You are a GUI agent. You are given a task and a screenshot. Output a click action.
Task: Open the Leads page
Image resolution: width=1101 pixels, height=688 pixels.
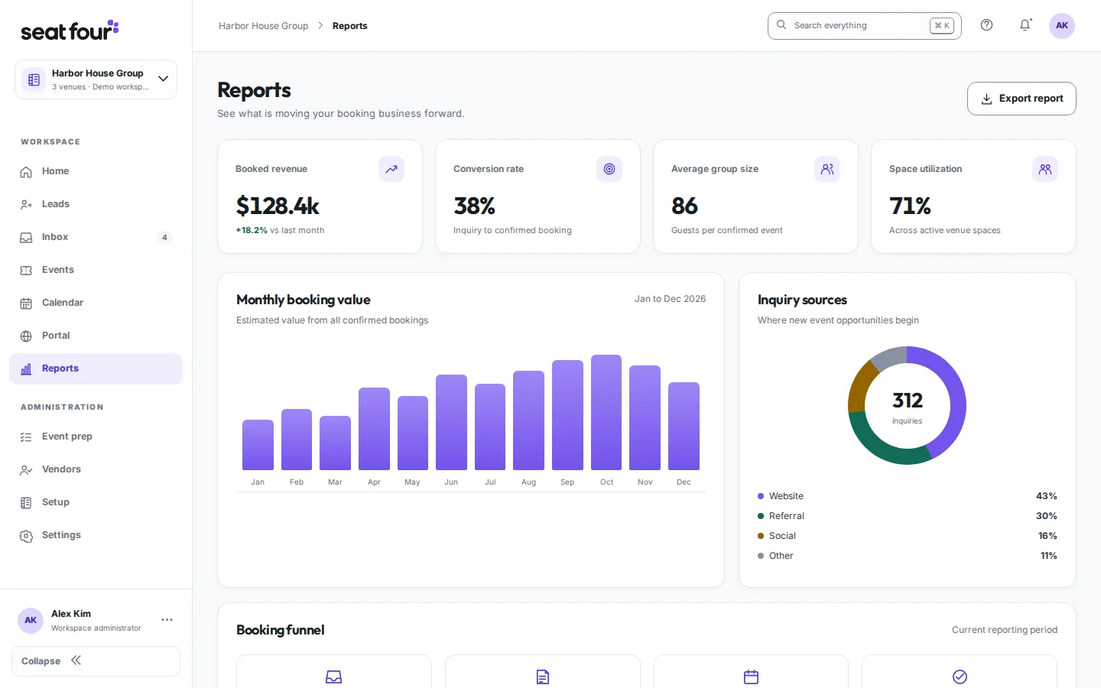click(x=96, y=204)
